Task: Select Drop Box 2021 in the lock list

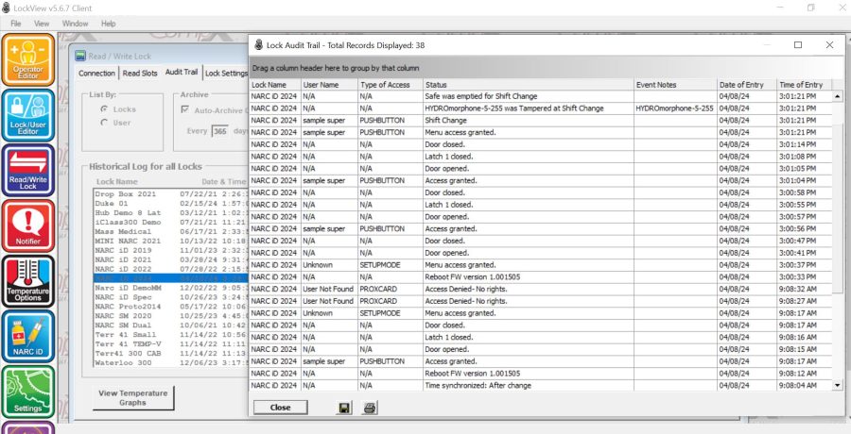Action: 170,193
